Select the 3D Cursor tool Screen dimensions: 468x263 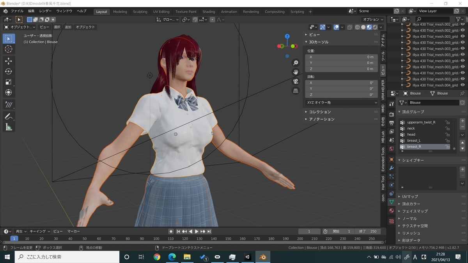pos(9,49)
